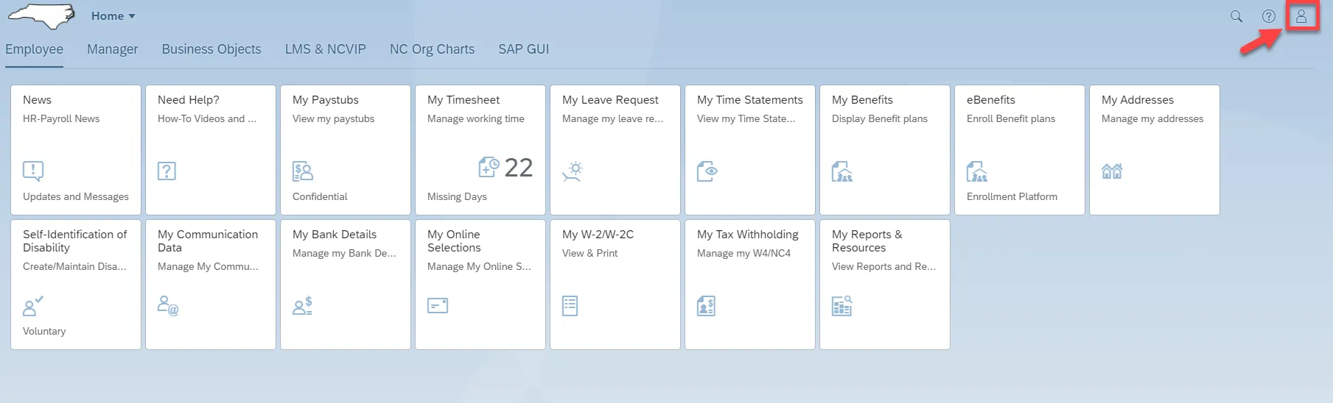Click the My Tax Withholding icon

pos(706,305)
